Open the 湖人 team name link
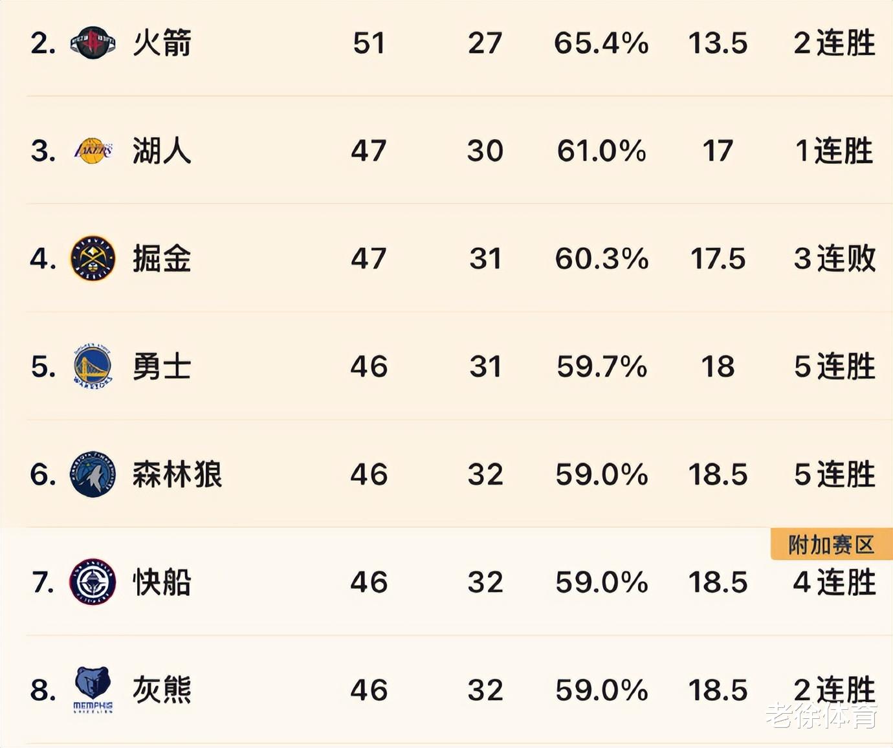This screenshot has width=893, height=748. (x=162, y=151)
